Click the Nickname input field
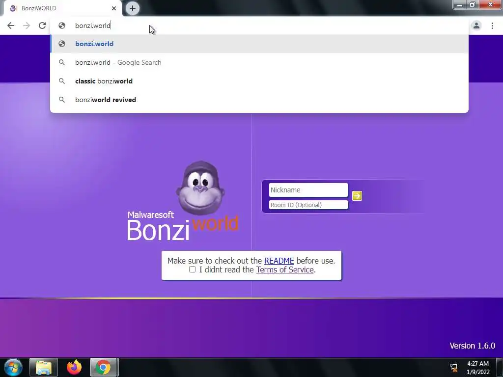 point(308,190)
